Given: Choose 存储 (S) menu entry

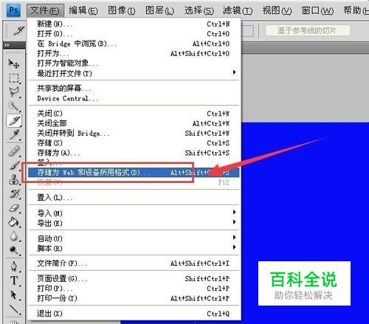Looking at the screenshot, I should click(x=134, y=143).
